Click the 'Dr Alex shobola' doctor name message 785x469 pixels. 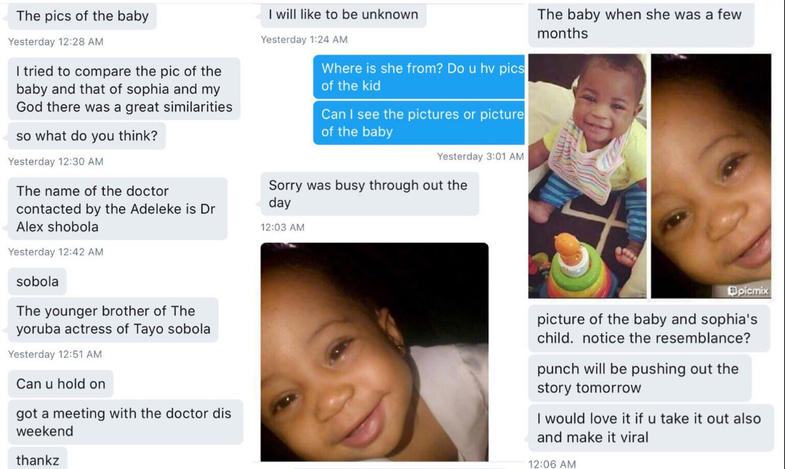(118, 209)
